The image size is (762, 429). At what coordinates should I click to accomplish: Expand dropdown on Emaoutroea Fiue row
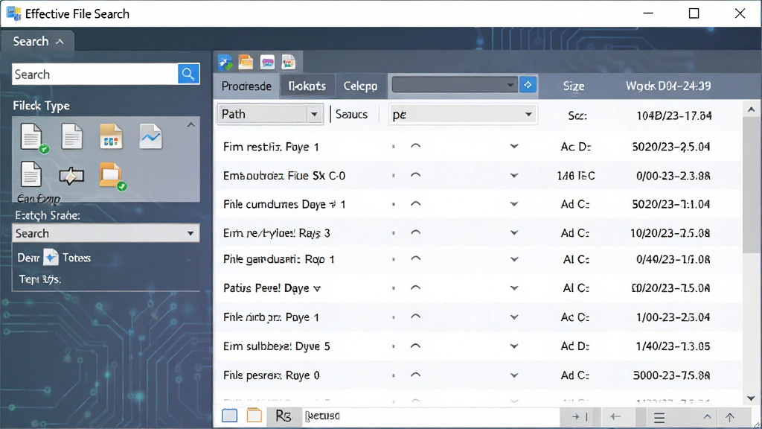click(513, 176)
